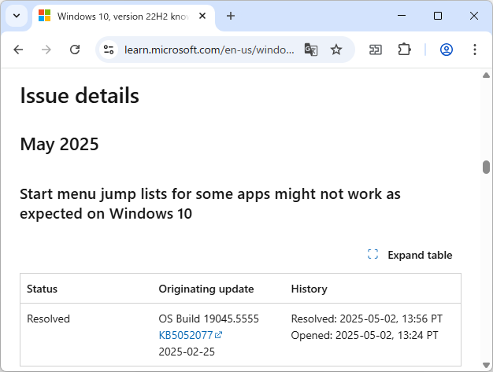Open the tab search dropdown arrow
Image resolution: width=493 pixels, height=372 pixels.
pos(17,16)
